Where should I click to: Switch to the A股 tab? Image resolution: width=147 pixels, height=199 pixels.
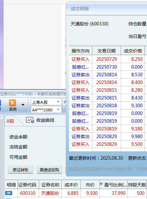[10, 121]
